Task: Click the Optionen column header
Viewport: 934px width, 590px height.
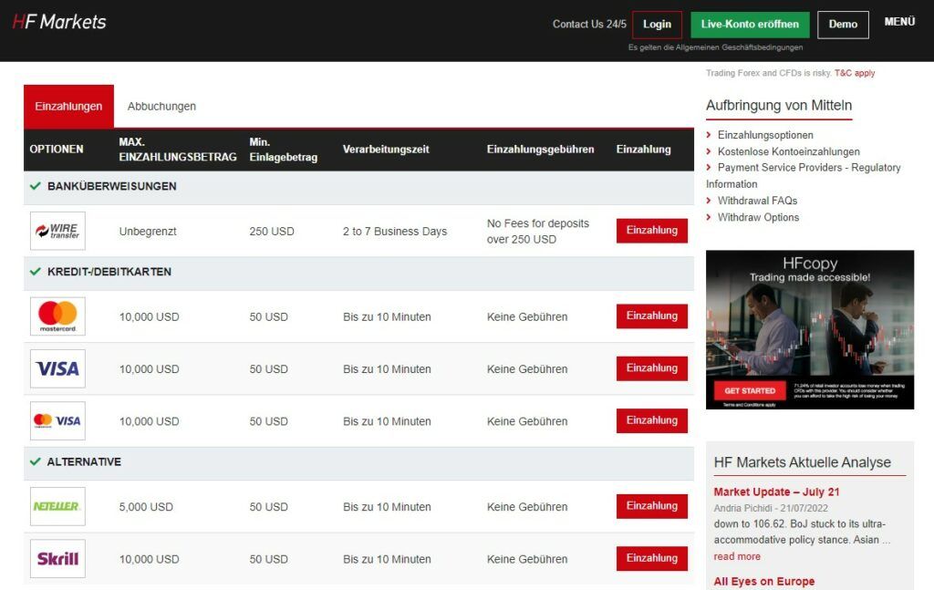Action: [x=57, y=150]
